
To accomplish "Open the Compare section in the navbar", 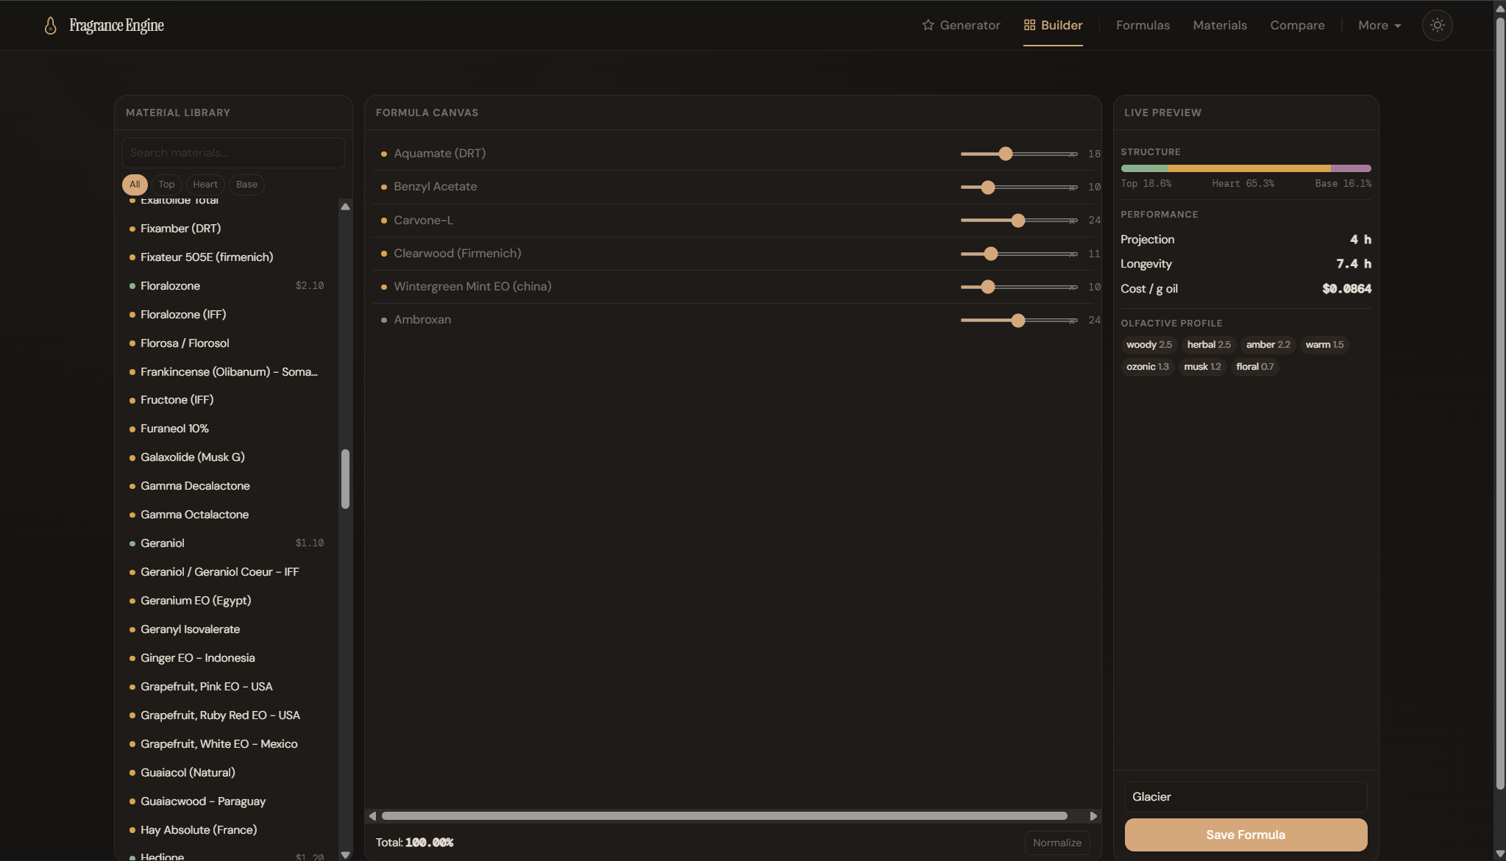I will [x=1296, y=24].
